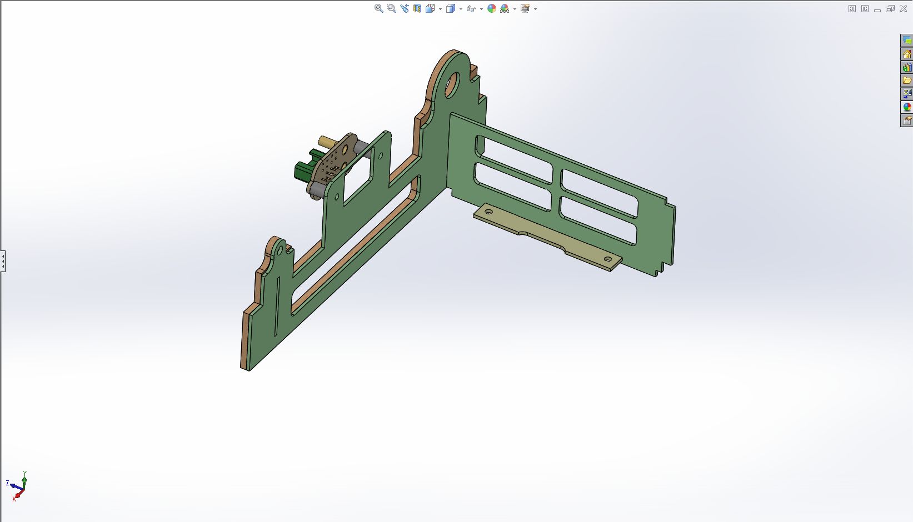913x522 pixels.
Task: Click the Apply Scene icon
Action: point(505,8)
